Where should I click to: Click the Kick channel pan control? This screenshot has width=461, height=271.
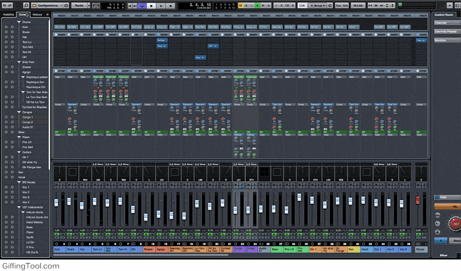point(60,173)
